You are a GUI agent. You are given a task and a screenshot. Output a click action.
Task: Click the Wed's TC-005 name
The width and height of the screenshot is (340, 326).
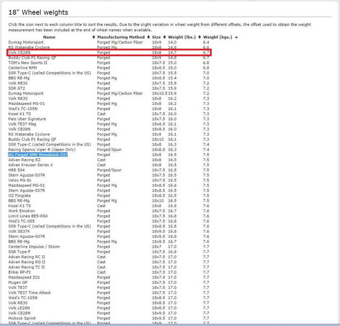(x=22, y=221)
